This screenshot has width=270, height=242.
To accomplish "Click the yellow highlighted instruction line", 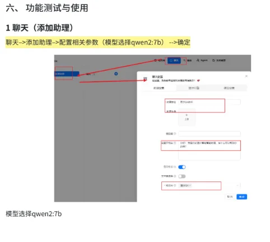I will click(x=98, y=42).
